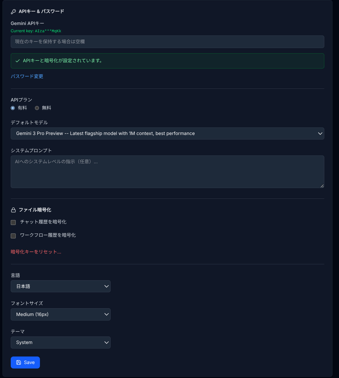Enable ワークフロー履歴を暗号化 encryption

point(13,235)
